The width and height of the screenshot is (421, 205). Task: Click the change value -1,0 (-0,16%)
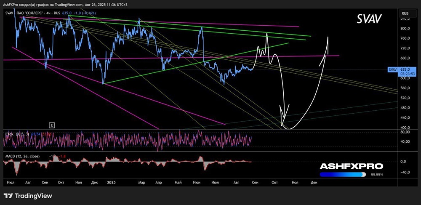(x=84, y=13)
